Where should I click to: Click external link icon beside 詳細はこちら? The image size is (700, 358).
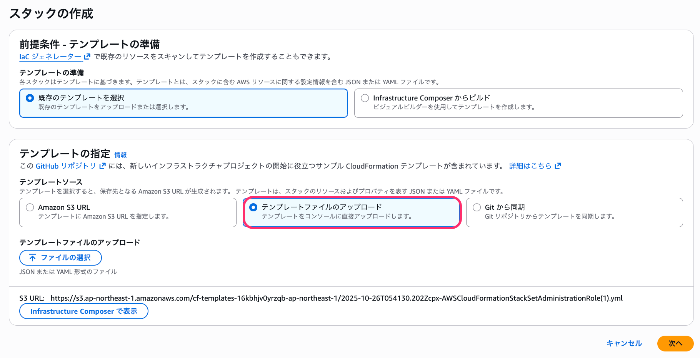(x=558, y=166)
